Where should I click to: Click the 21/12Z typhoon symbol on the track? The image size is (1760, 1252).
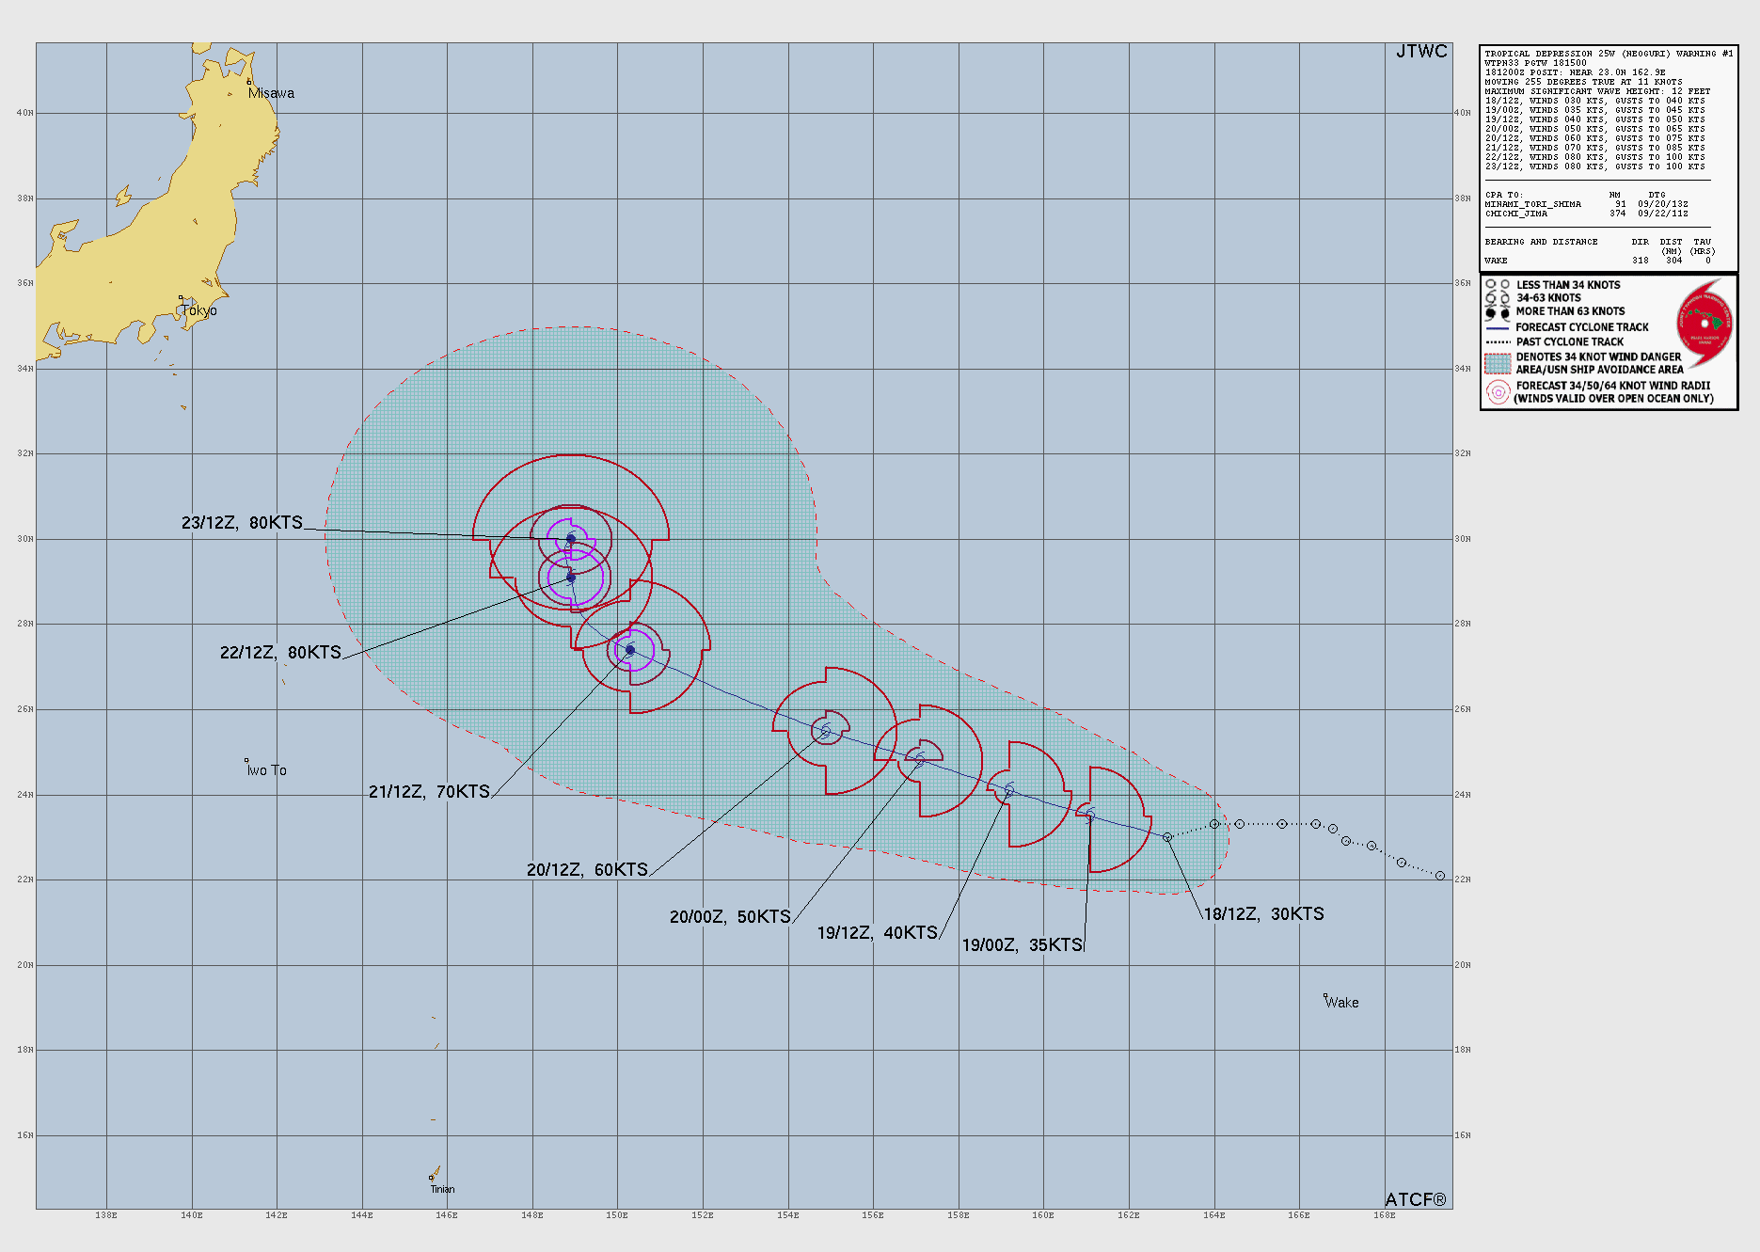click(630, 650)
